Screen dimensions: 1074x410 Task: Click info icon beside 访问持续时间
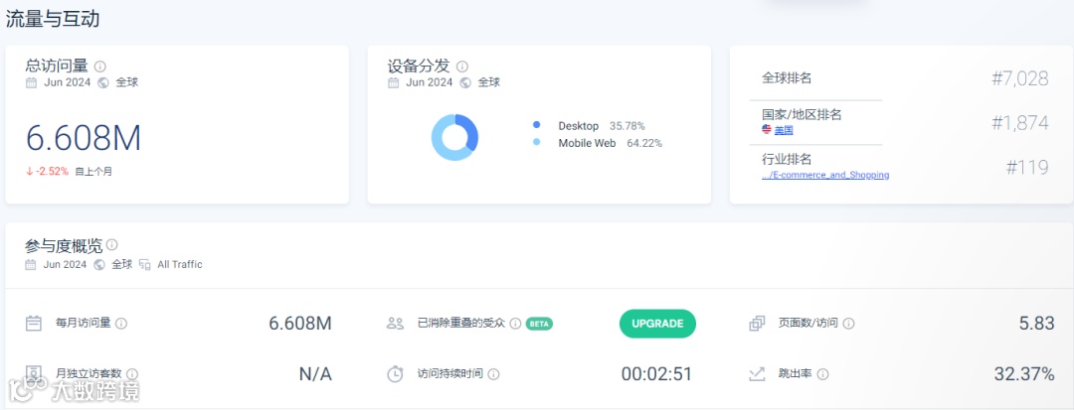[494, 374]
